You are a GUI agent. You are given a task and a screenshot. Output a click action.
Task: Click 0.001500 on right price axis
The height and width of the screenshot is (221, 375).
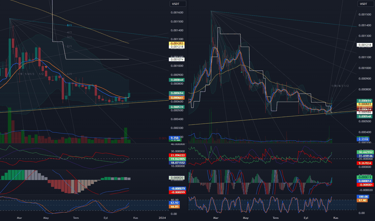[365, 14]
